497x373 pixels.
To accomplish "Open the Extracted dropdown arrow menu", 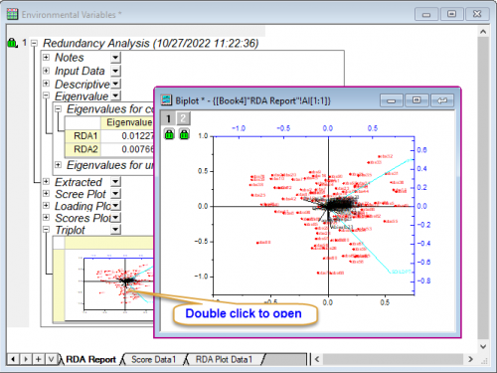I will [x=115, y=182].
